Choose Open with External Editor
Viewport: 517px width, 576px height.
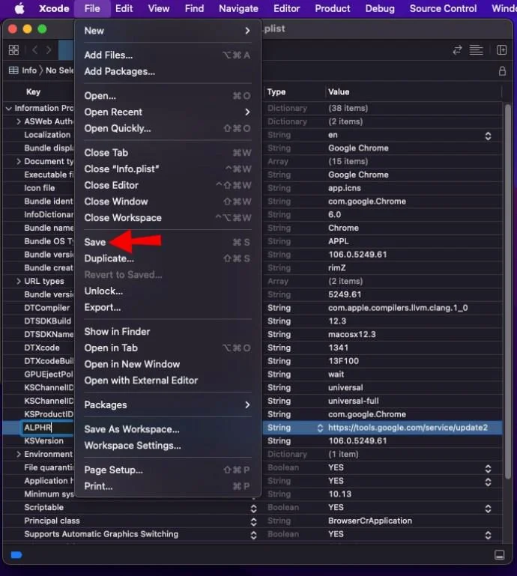click(168, 381)
